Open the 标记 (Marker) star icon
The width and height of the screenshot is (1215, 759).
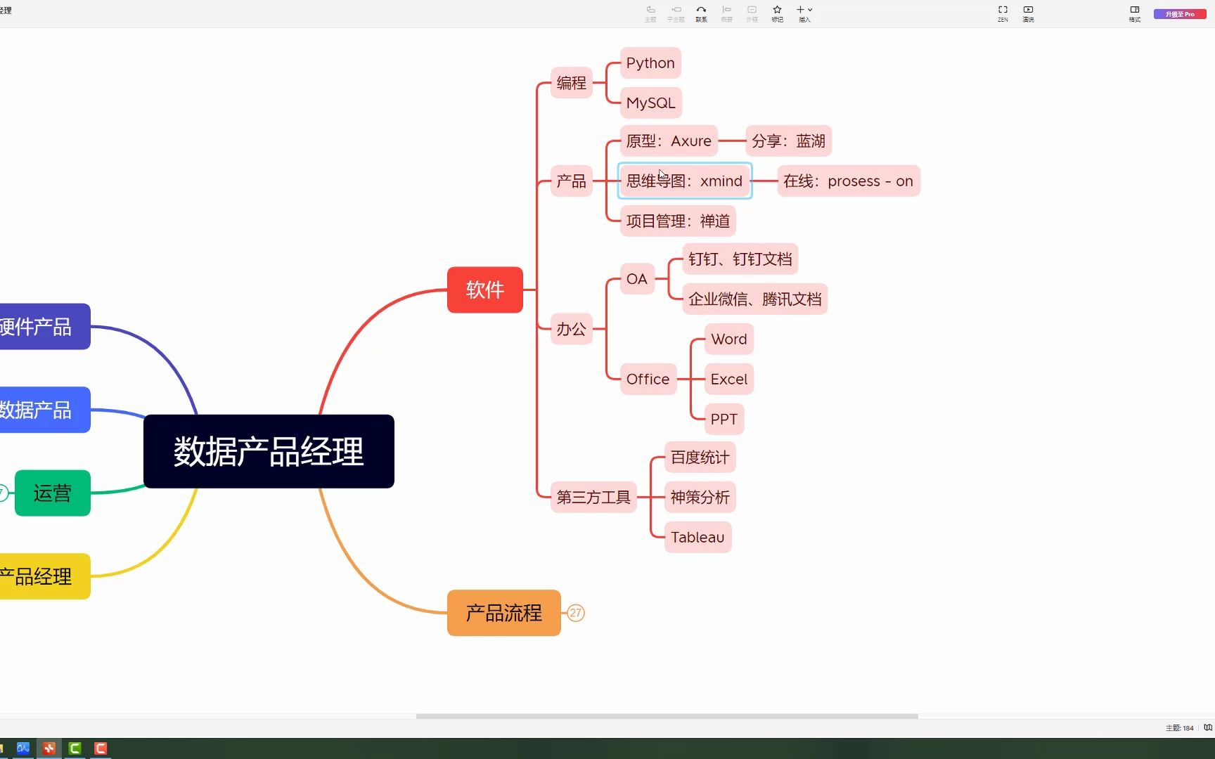point(777,13)
